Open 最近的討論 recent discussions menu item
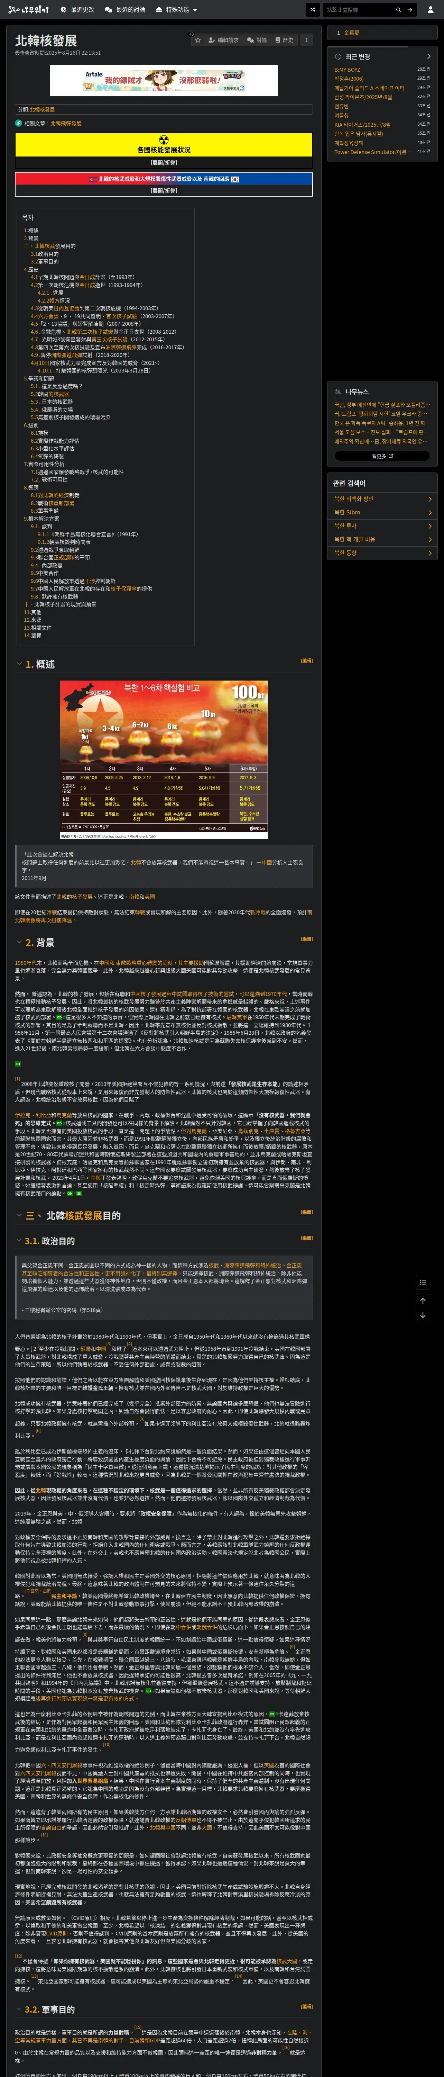 coord(125,10)
